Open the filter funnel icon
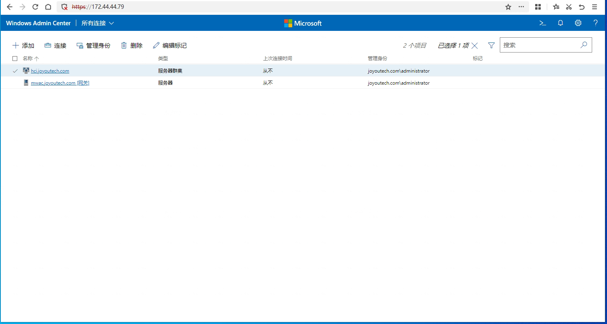The height and width of the screenshot is (324, 607). [x=491, y=45]
